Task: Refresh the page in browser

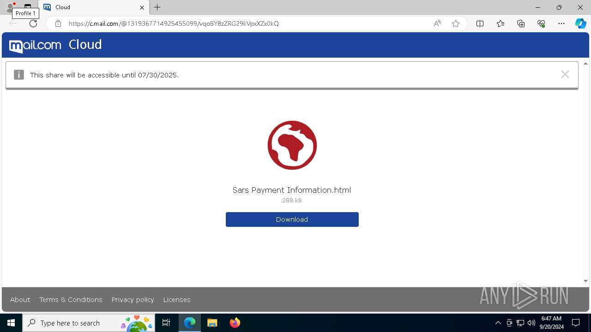Action: pos(33,24)
